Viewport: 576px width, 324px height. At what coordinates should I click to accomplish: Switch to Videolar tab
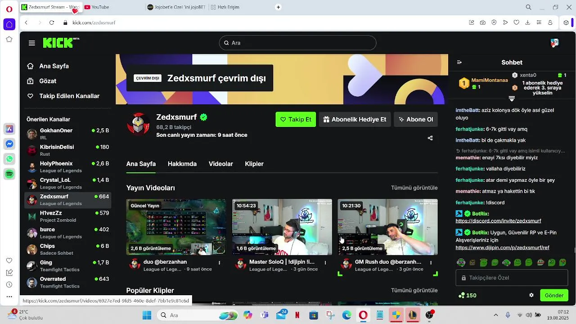tap(220, 164)
